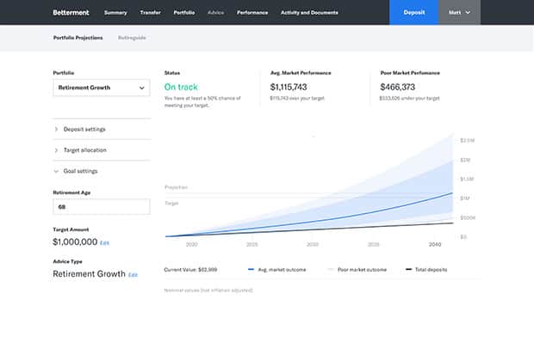This screenshot has width=534, height=342.
Task: Open Activity and Documents
Action: [309, 13]
